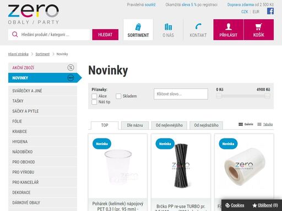Focus the product/category search field
Viewport: 282px width, 211px height.
[49, 35]
